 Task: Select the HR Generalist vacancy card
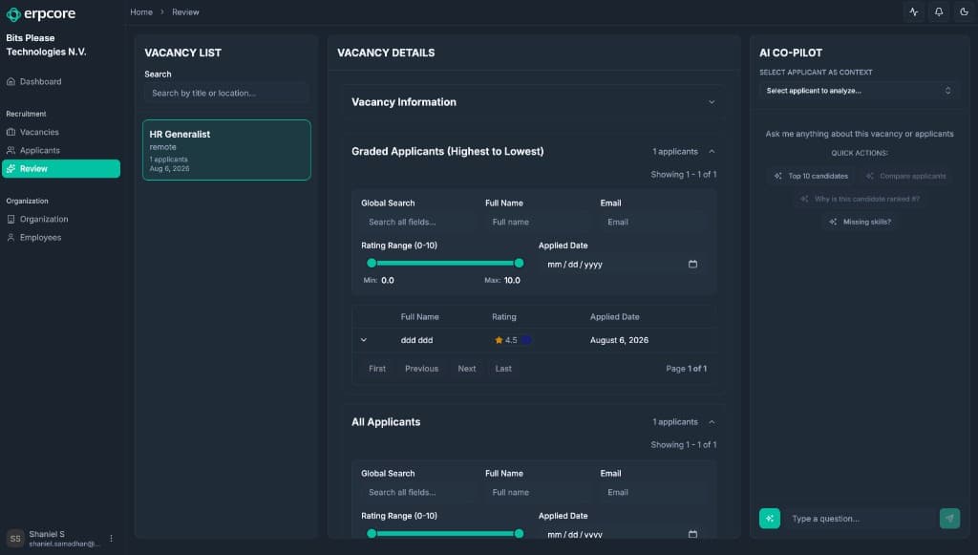click(x=226, y=150)
